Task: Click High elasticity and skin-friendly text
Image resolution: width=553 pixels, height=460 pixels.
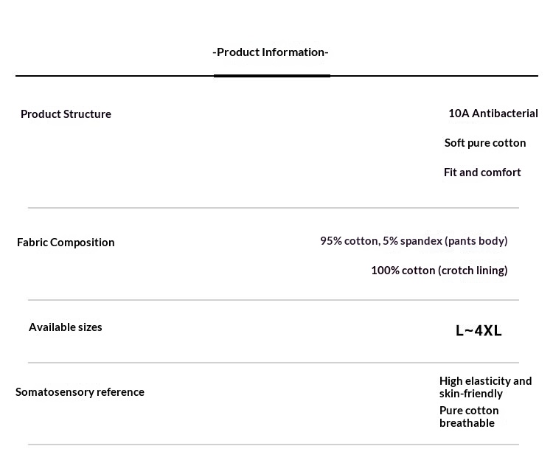Action: (485, 387)
